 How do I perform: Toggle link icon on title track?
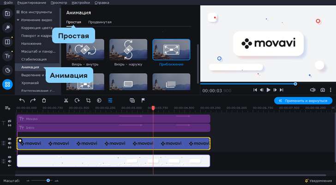coord(9,125)
